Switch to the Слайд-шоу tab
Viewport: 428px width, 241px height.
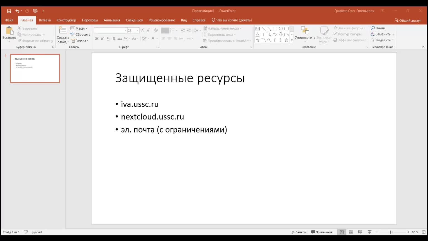tap(134, 20)
